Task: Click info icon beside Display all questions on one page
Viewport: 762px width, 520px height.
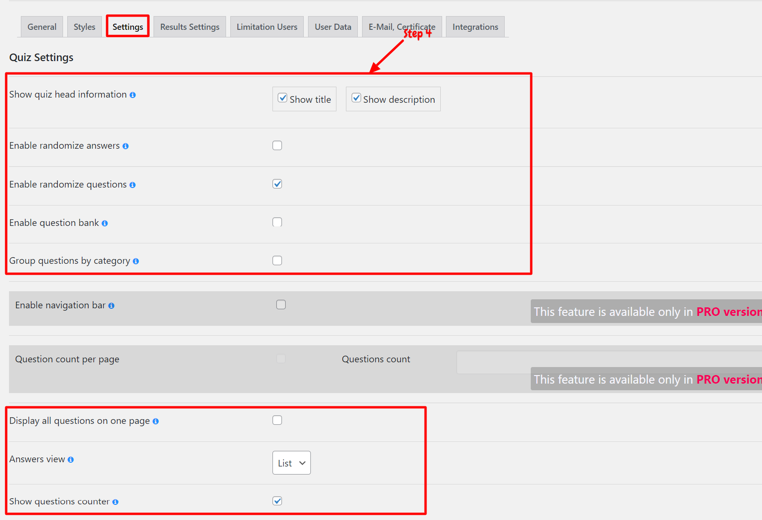Action: coord(155,421)
